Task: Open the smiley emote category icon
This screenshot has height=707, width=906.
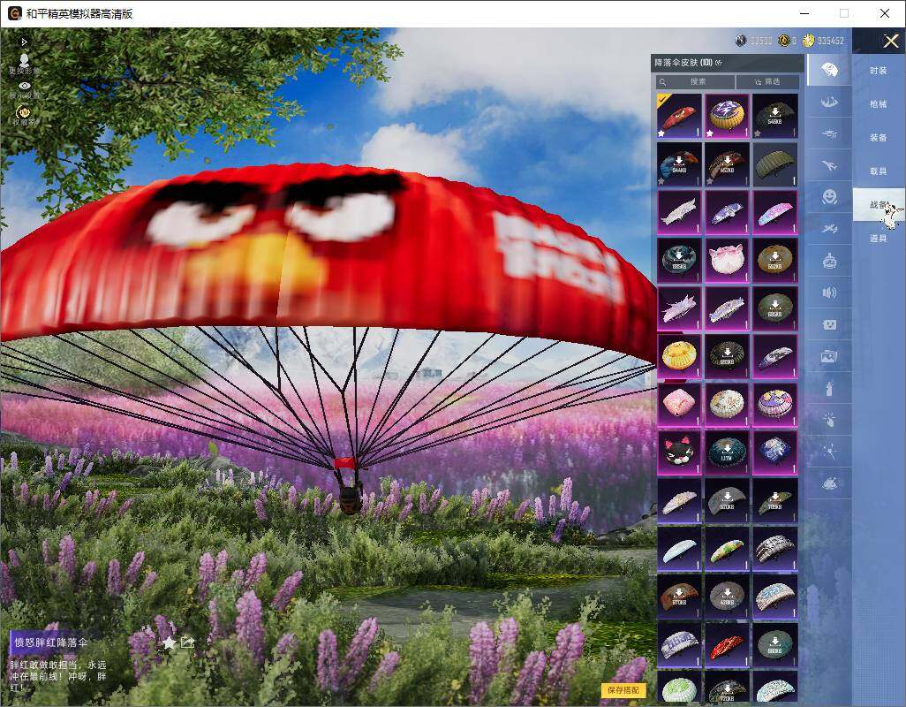Action: pyautogui.click(x=829, y=197)
